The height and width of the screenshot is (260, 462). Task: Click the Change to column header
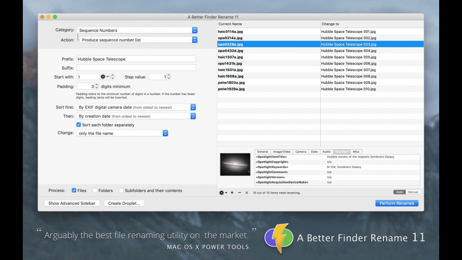372,24
